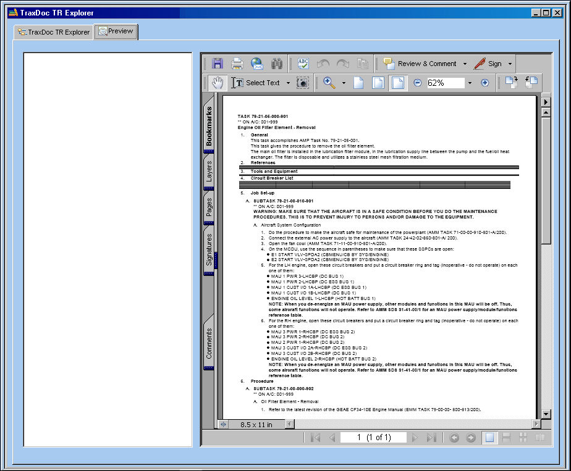This screenshot has height=471, width=571.
Task: Maximize the TraxDoc TR Explorer window
Action: click(x=546, y=13)
